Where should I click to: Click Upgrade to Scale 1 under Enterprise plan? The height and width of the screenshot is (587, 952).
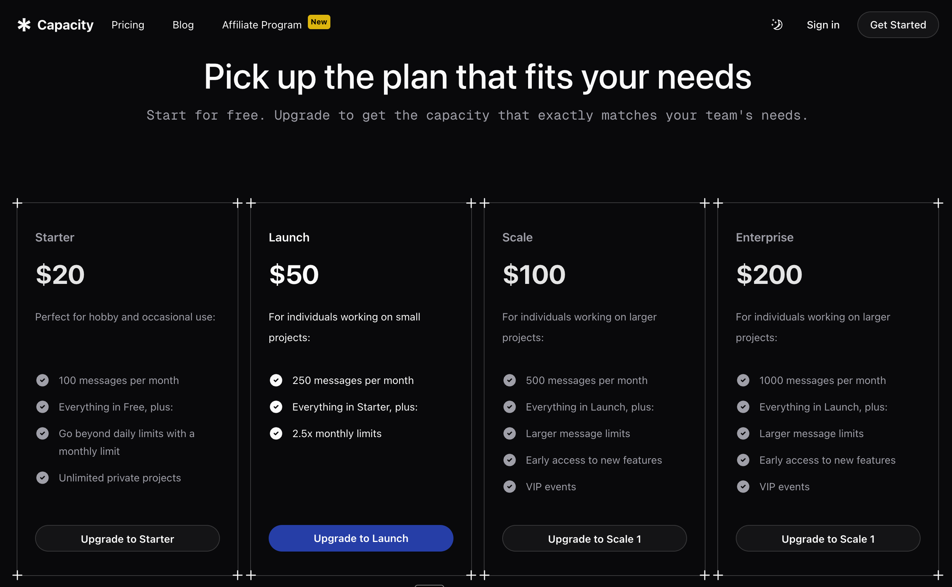(x=828, y=538)
